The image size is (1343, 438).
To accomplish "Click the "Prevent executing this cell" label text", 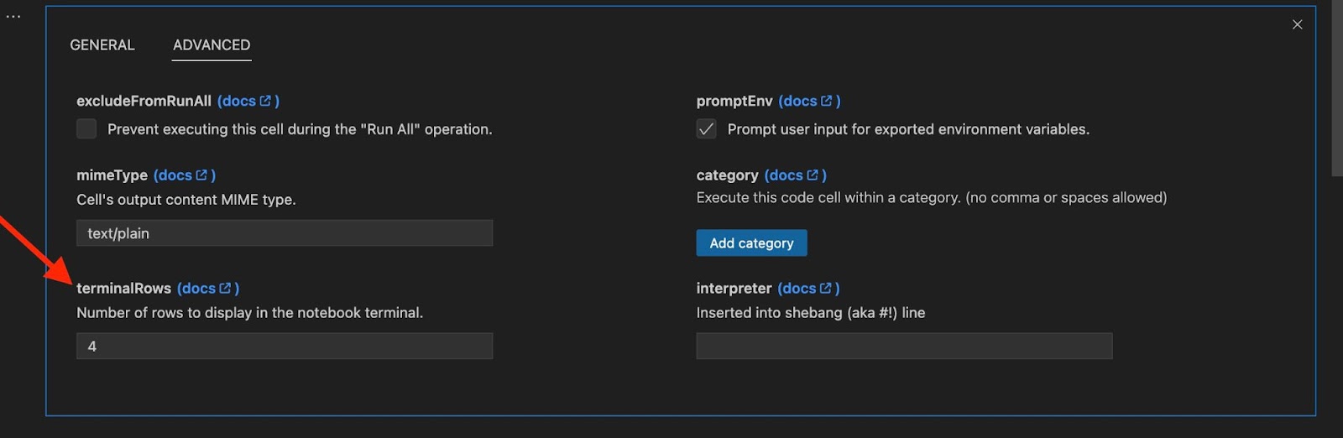I will click(300, 129).
